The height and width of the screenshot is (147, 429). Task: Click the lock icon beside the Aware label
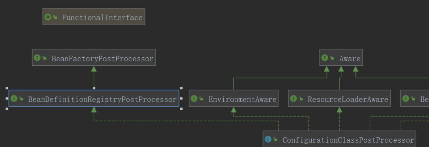[332, 58]
